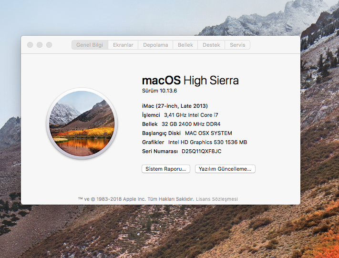Close the About This Mac window
The image size is (339, 258).
(x=30, y=45)
